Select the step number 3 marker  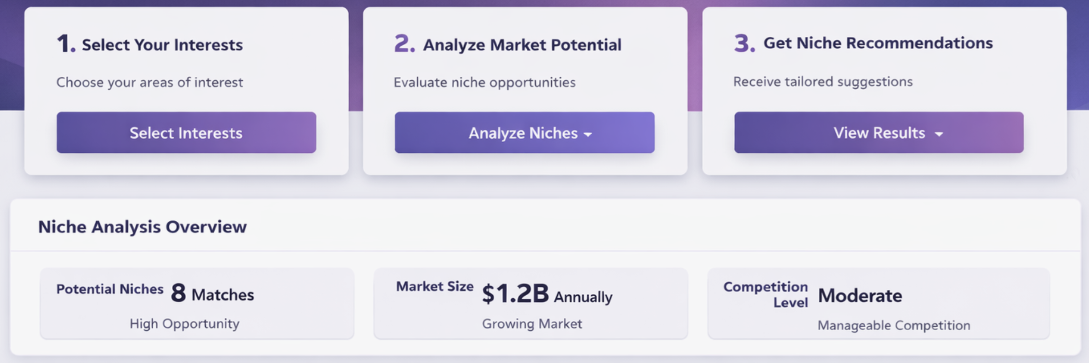tap(744, 44)
